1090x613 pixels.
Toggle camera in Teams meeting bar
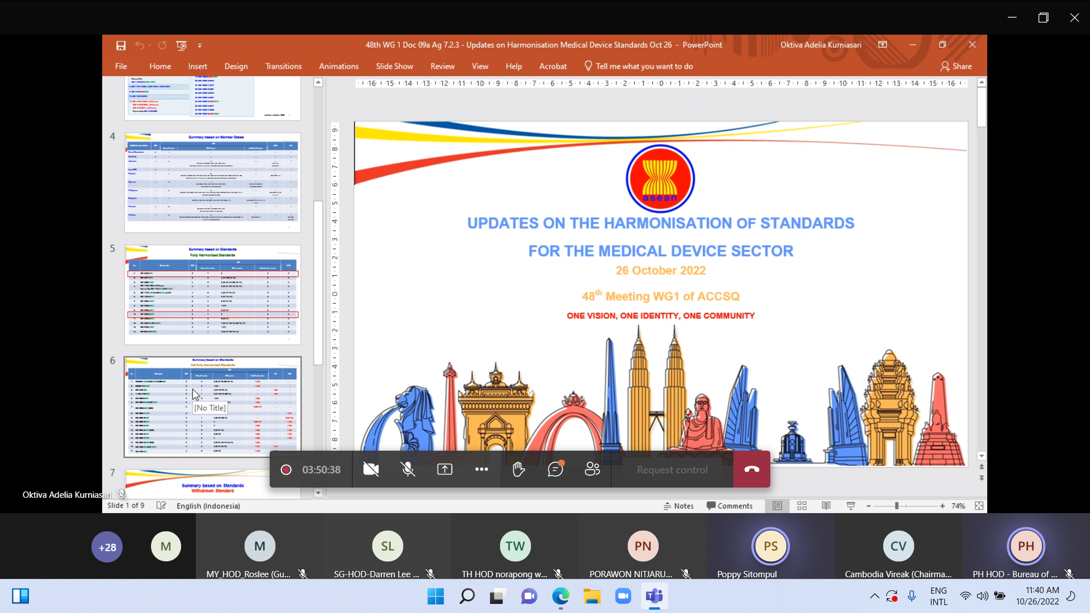click(x=371, y=469)
